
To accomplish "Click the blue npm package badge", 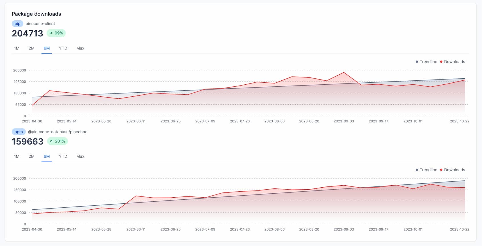I will (x=19, y=132).
